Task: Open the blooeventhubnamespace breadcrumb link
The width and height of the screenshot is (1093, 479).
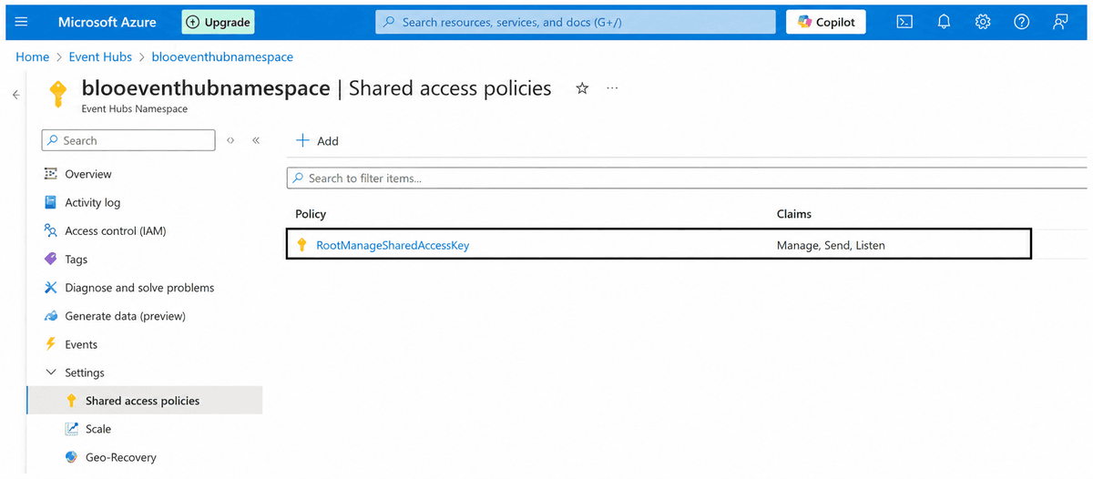Action: click(x=223, y=56)
